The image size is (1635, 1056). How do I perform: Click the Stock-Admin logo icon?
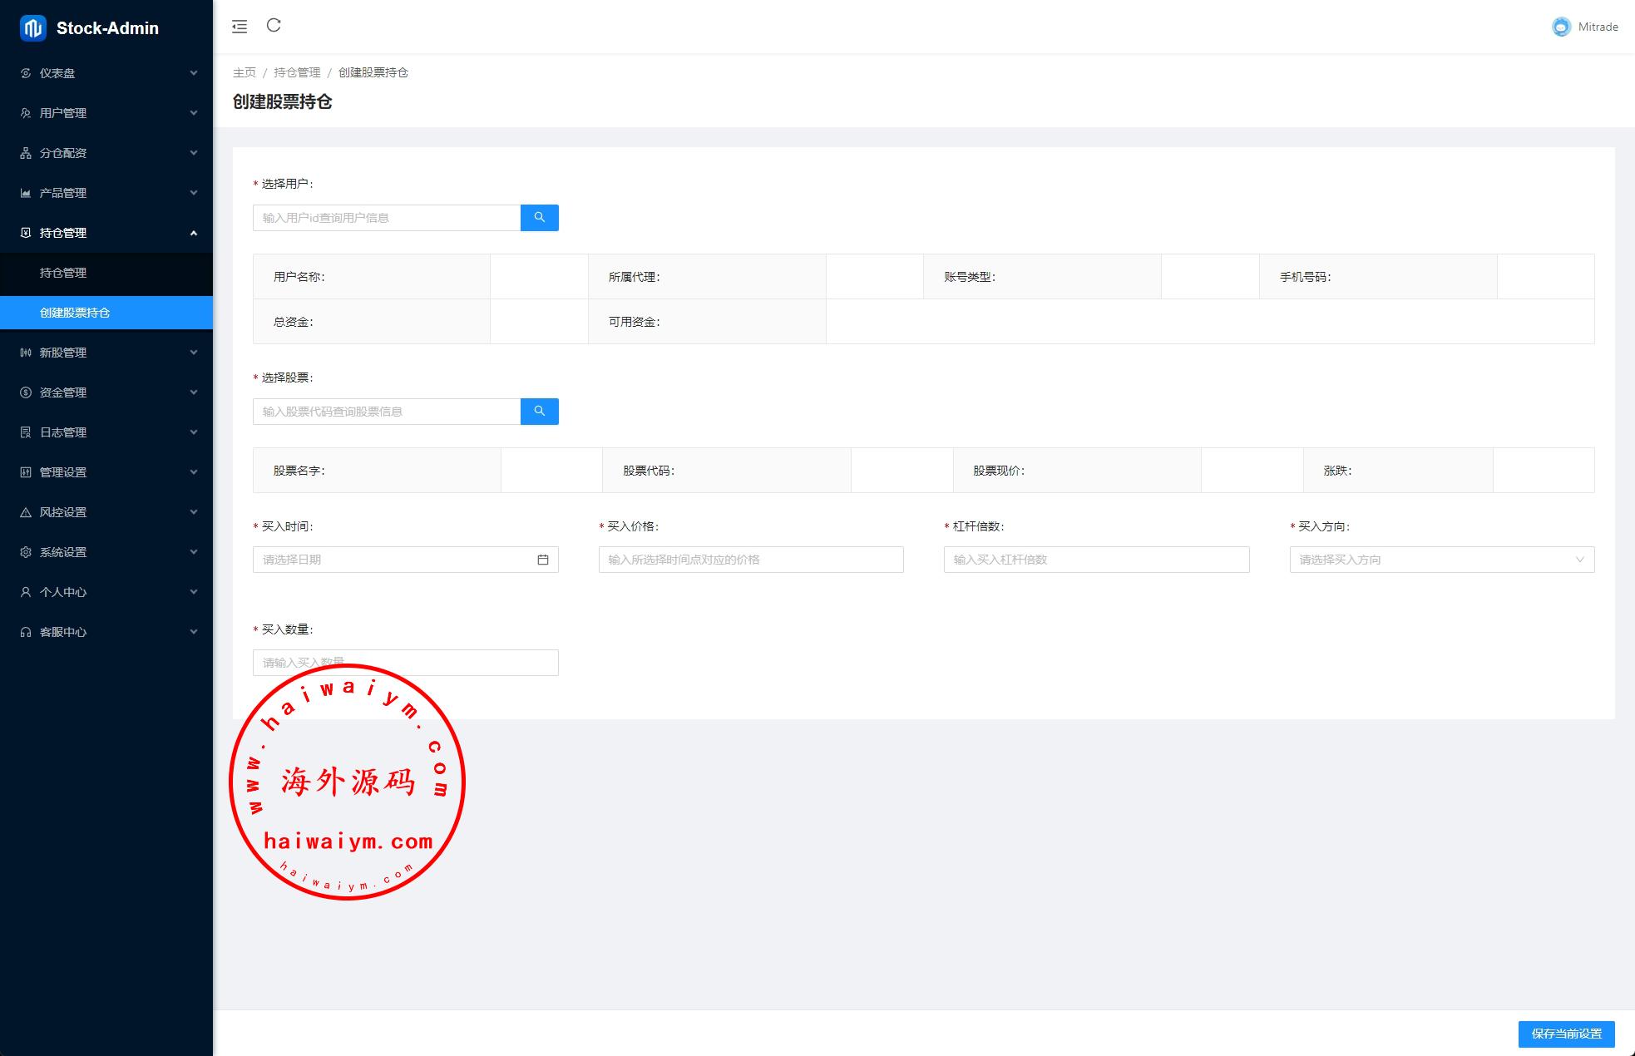[33, 28]
